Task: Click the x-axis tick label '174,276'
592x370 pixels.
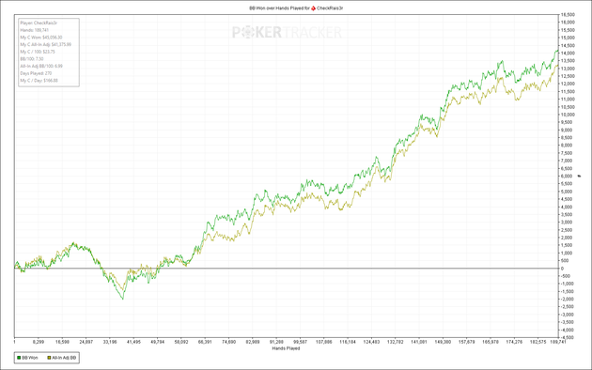Action: click(514, 342)
